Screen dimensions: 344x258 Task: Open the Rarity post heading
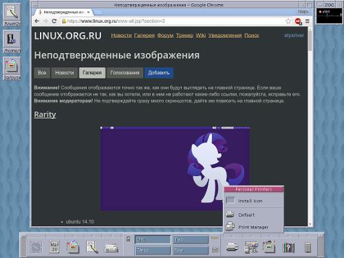[45, 114]
